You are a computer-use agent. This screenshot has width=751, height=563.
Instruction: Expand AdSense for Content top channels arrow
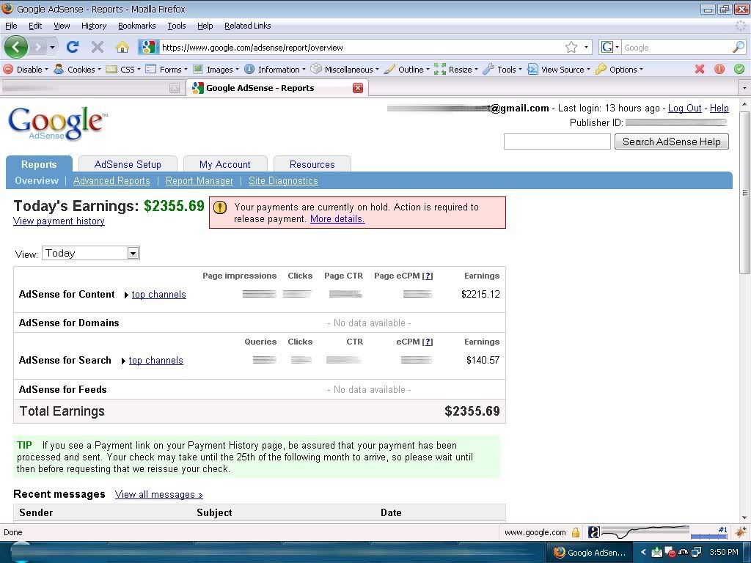click(x=126, y=295)
